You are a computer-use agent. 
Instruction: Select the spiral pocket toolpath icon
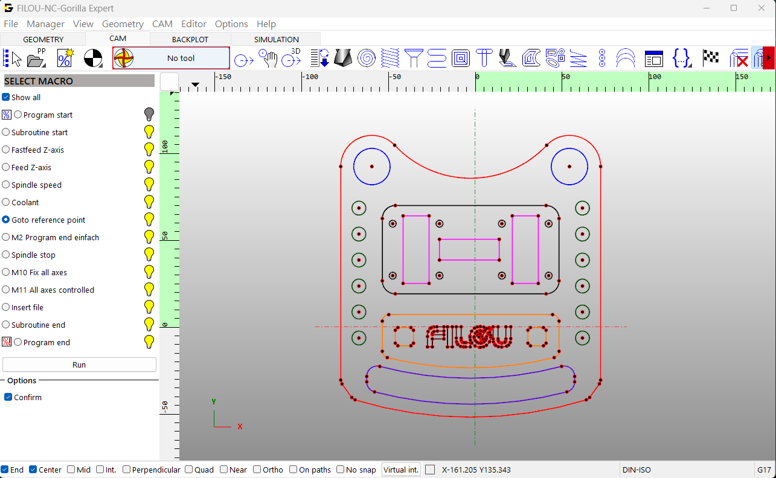[x=367, y=59]
